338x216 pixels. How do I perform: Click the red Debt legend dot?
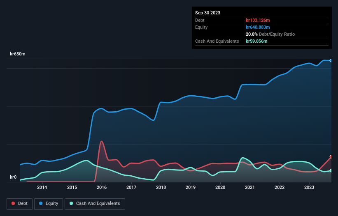[x=13, y=203]
